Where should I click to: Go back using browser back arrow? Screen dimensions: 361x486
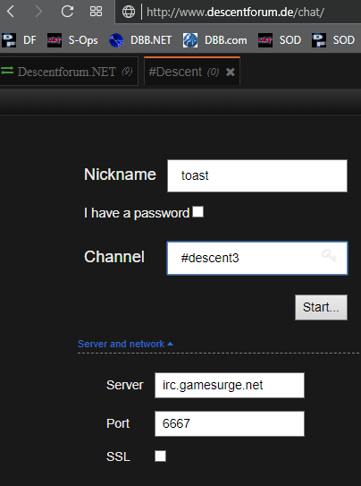pyautogui.click(x=11, y=12)
